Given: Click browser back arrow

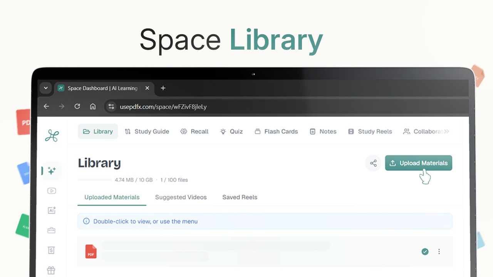Looking at the screenshot, I should [46, 107].
